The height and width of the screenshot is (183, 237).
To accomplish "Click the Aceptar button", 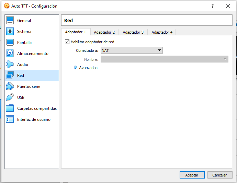I will [192, 175].
